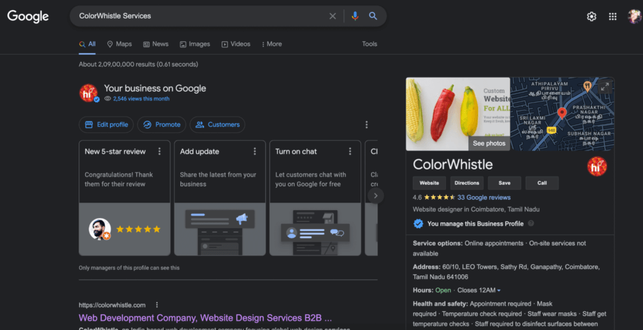Switch to the Videos tab
643x330 pixels.
pos(236,44)
